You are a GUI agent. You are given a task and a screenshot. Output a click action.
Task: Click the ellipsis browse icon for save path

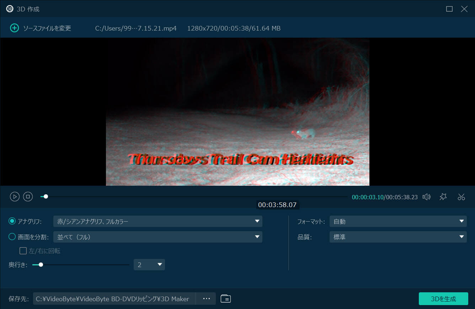[206, 298]
